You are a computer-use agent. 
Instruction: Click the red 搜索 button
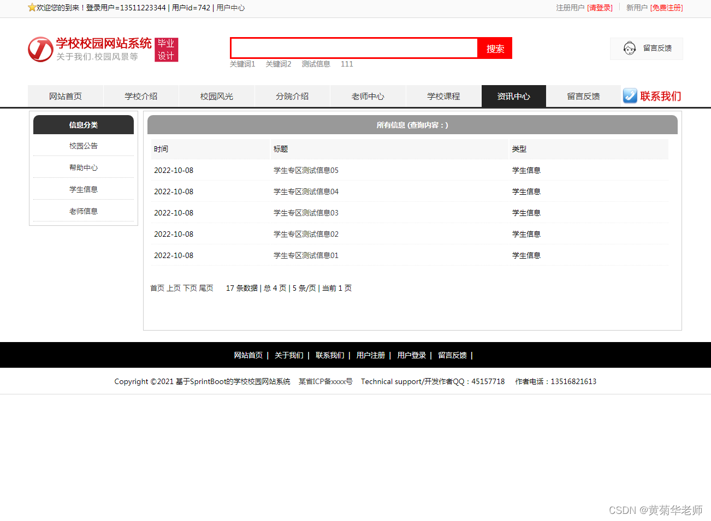[495, 48]
